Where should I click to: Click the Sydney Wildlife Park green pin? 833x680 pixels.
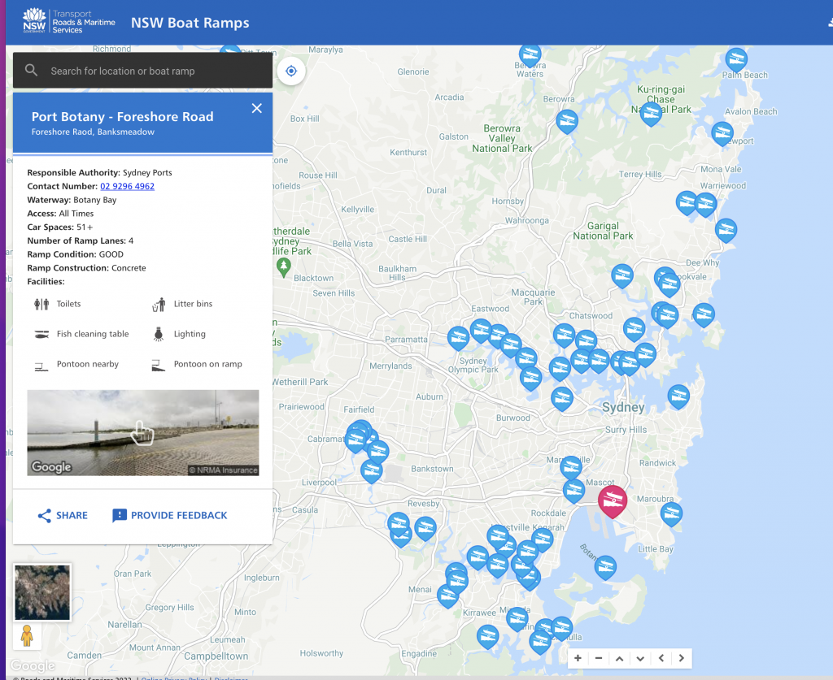[x=284, y=266]
